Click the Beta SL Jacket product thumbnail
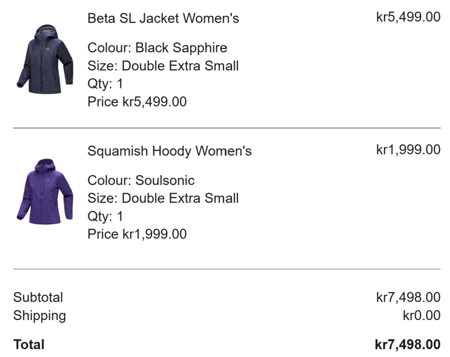This screenshot has width=450, height=357. click(x=45, y=59)
